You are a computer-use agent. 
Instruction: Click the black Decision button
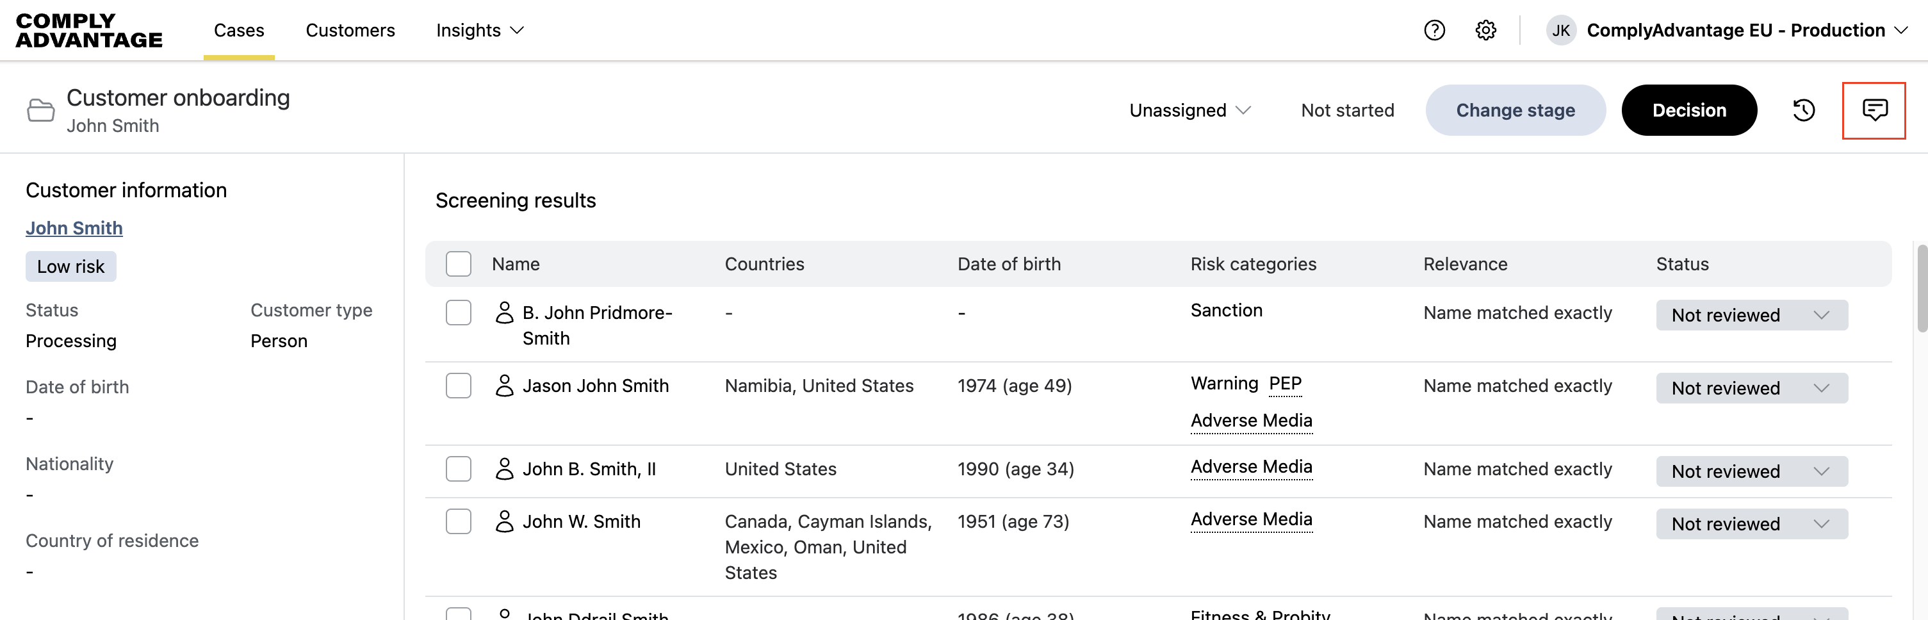coord(1688,110)
